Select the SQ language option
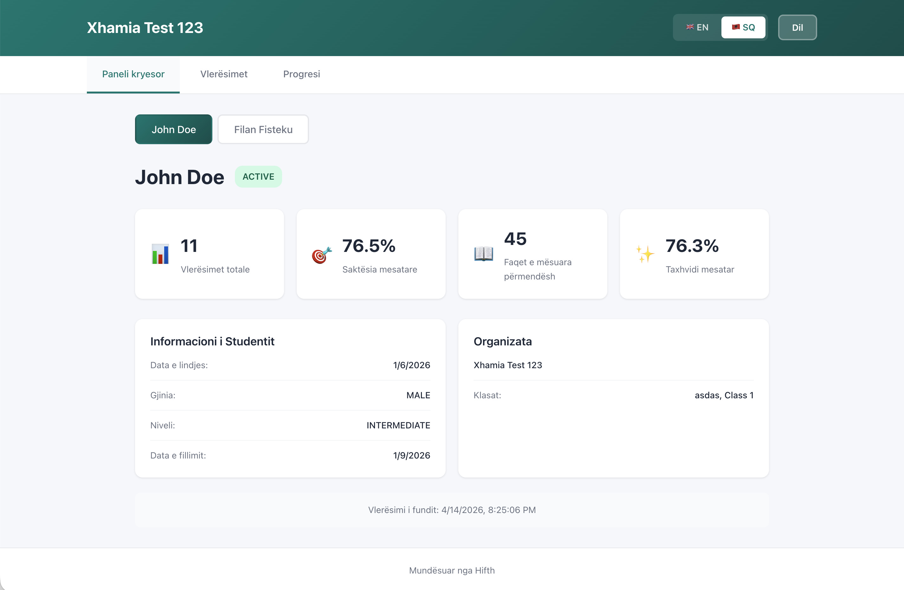The image size is (904, 590). (743, 27)
